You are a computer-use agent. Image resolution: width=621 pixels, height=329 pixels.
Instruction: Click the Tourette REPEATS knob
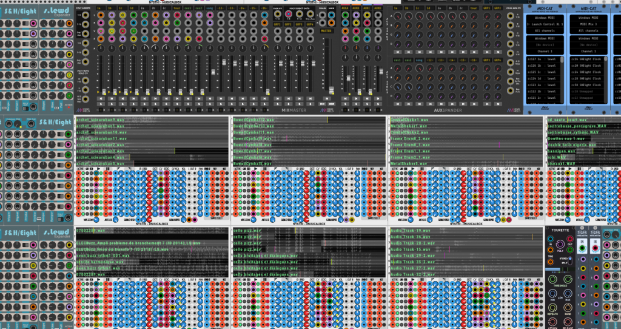click(552, 308)
